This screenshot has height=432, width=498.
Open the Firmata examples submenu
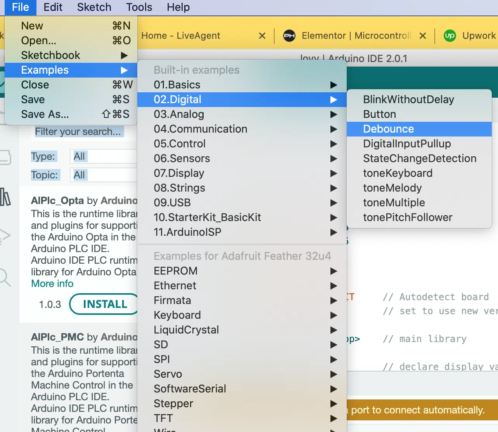[x=242, y=301]
